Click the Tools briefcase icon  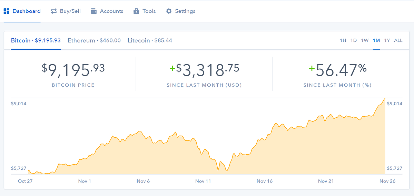(x=137, y=11)
